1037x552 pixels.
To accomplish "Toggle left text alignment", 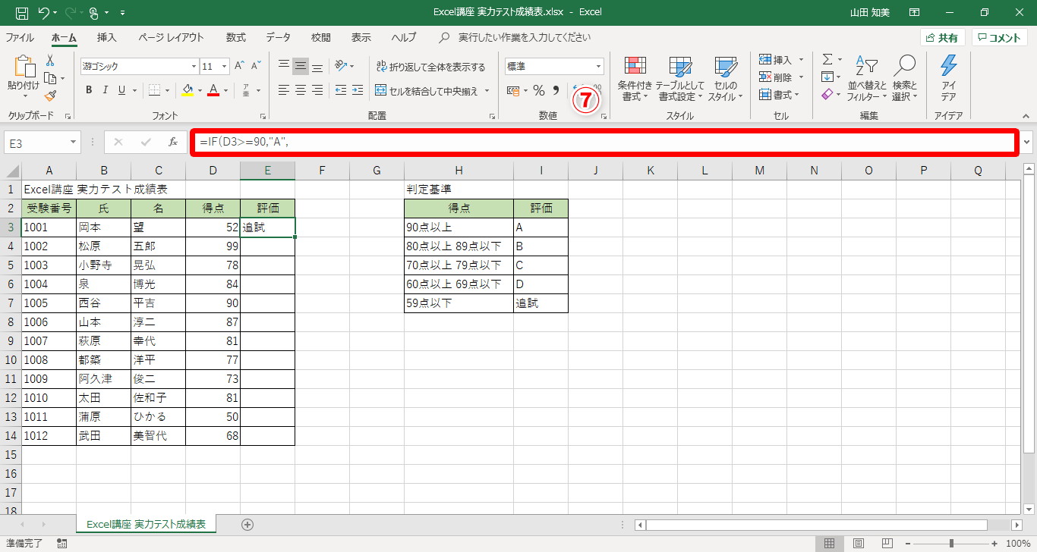I will 283,90.
